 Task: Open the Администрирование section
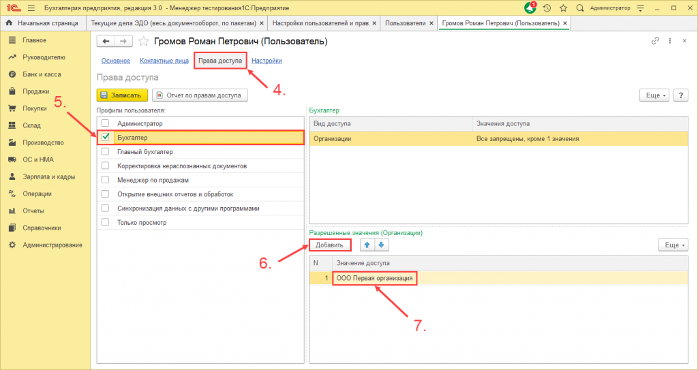[52, 245]
